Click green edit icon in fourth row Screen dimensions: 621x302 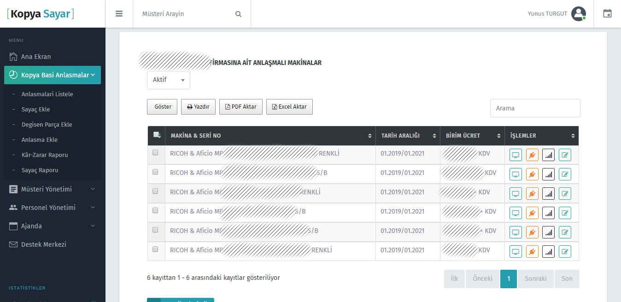[565, 213]
